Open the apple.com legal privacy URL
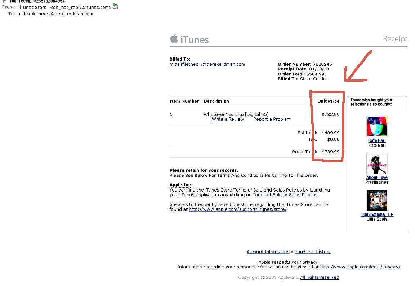415x286 pixels. click(360, 267)
